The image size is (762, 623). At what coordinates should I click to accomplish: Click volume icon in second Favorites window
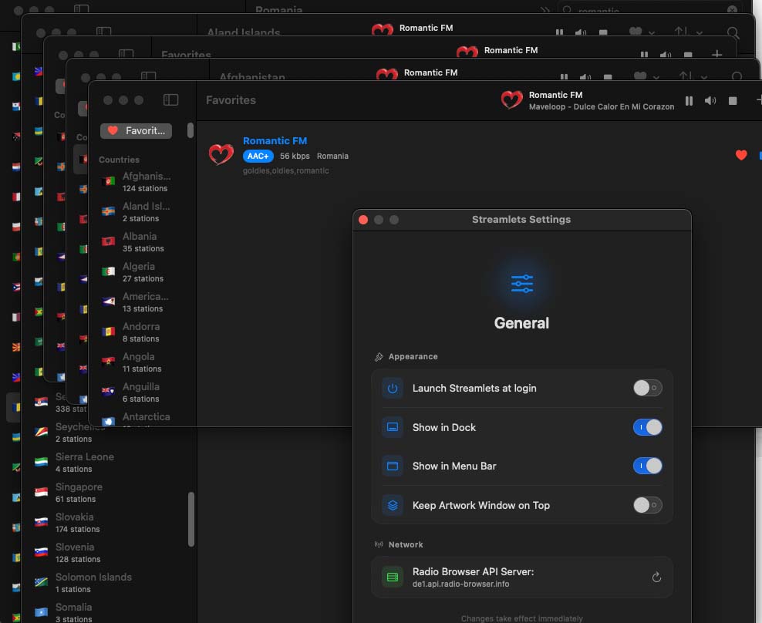[x=666, y=55]
